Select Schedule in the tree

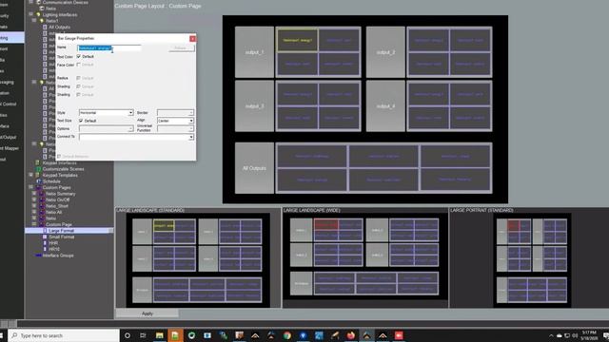(x=51, y=181)
